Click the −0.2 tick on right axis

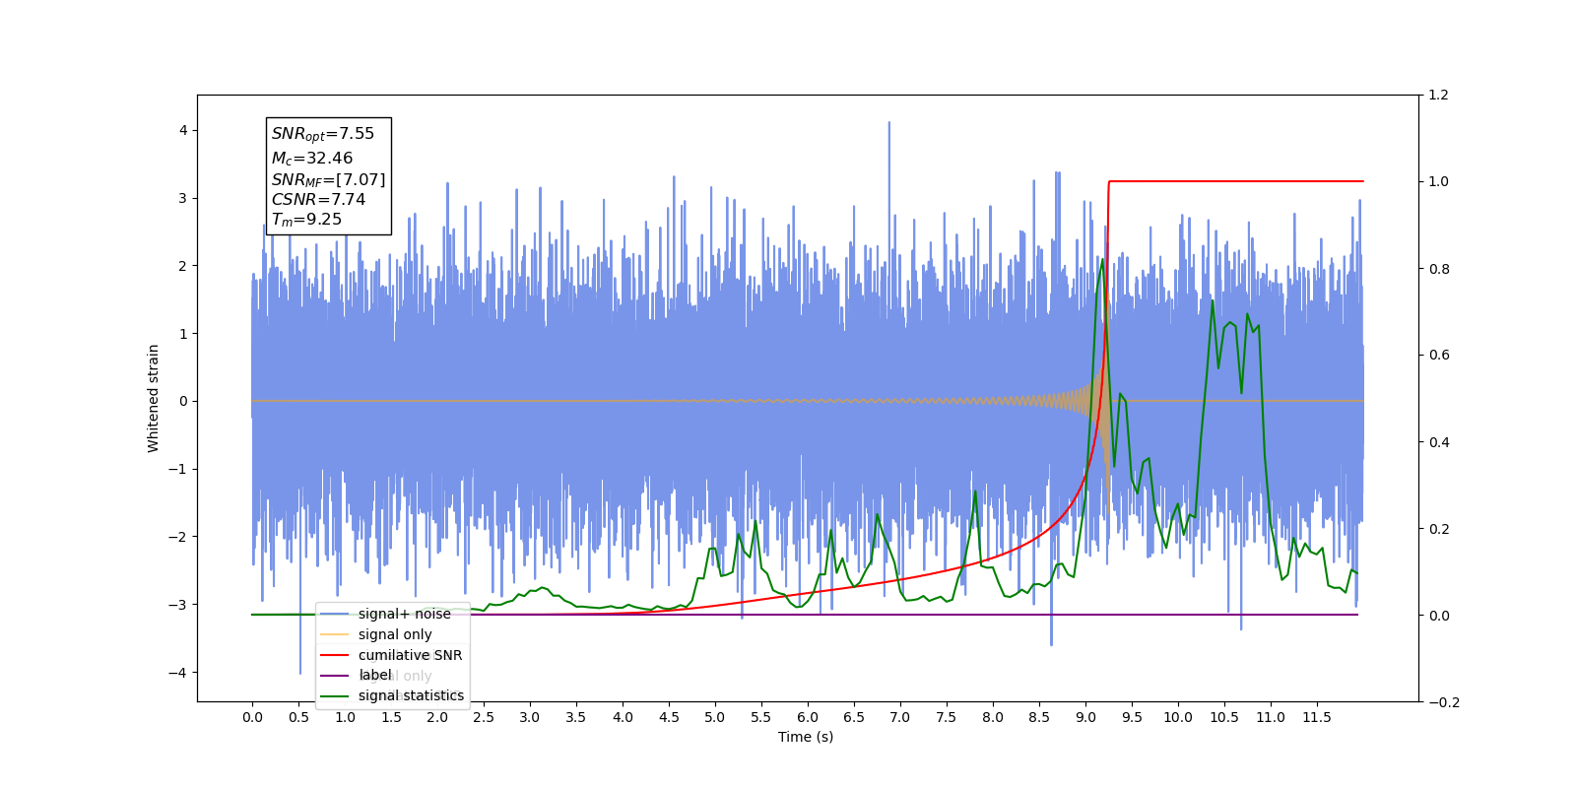click(x=1443, y=702)
